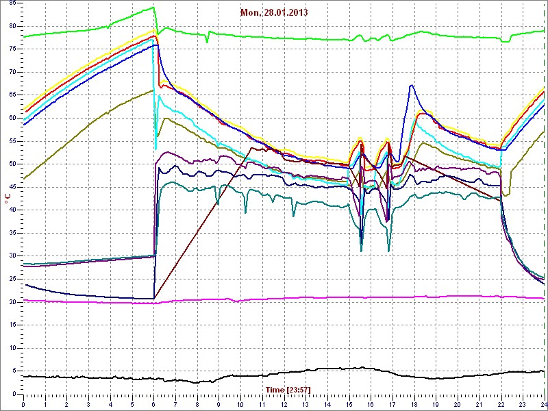548x411 pixels.
Task: Click hour 14 on the time axis
Action: click(x=327, y=405)
